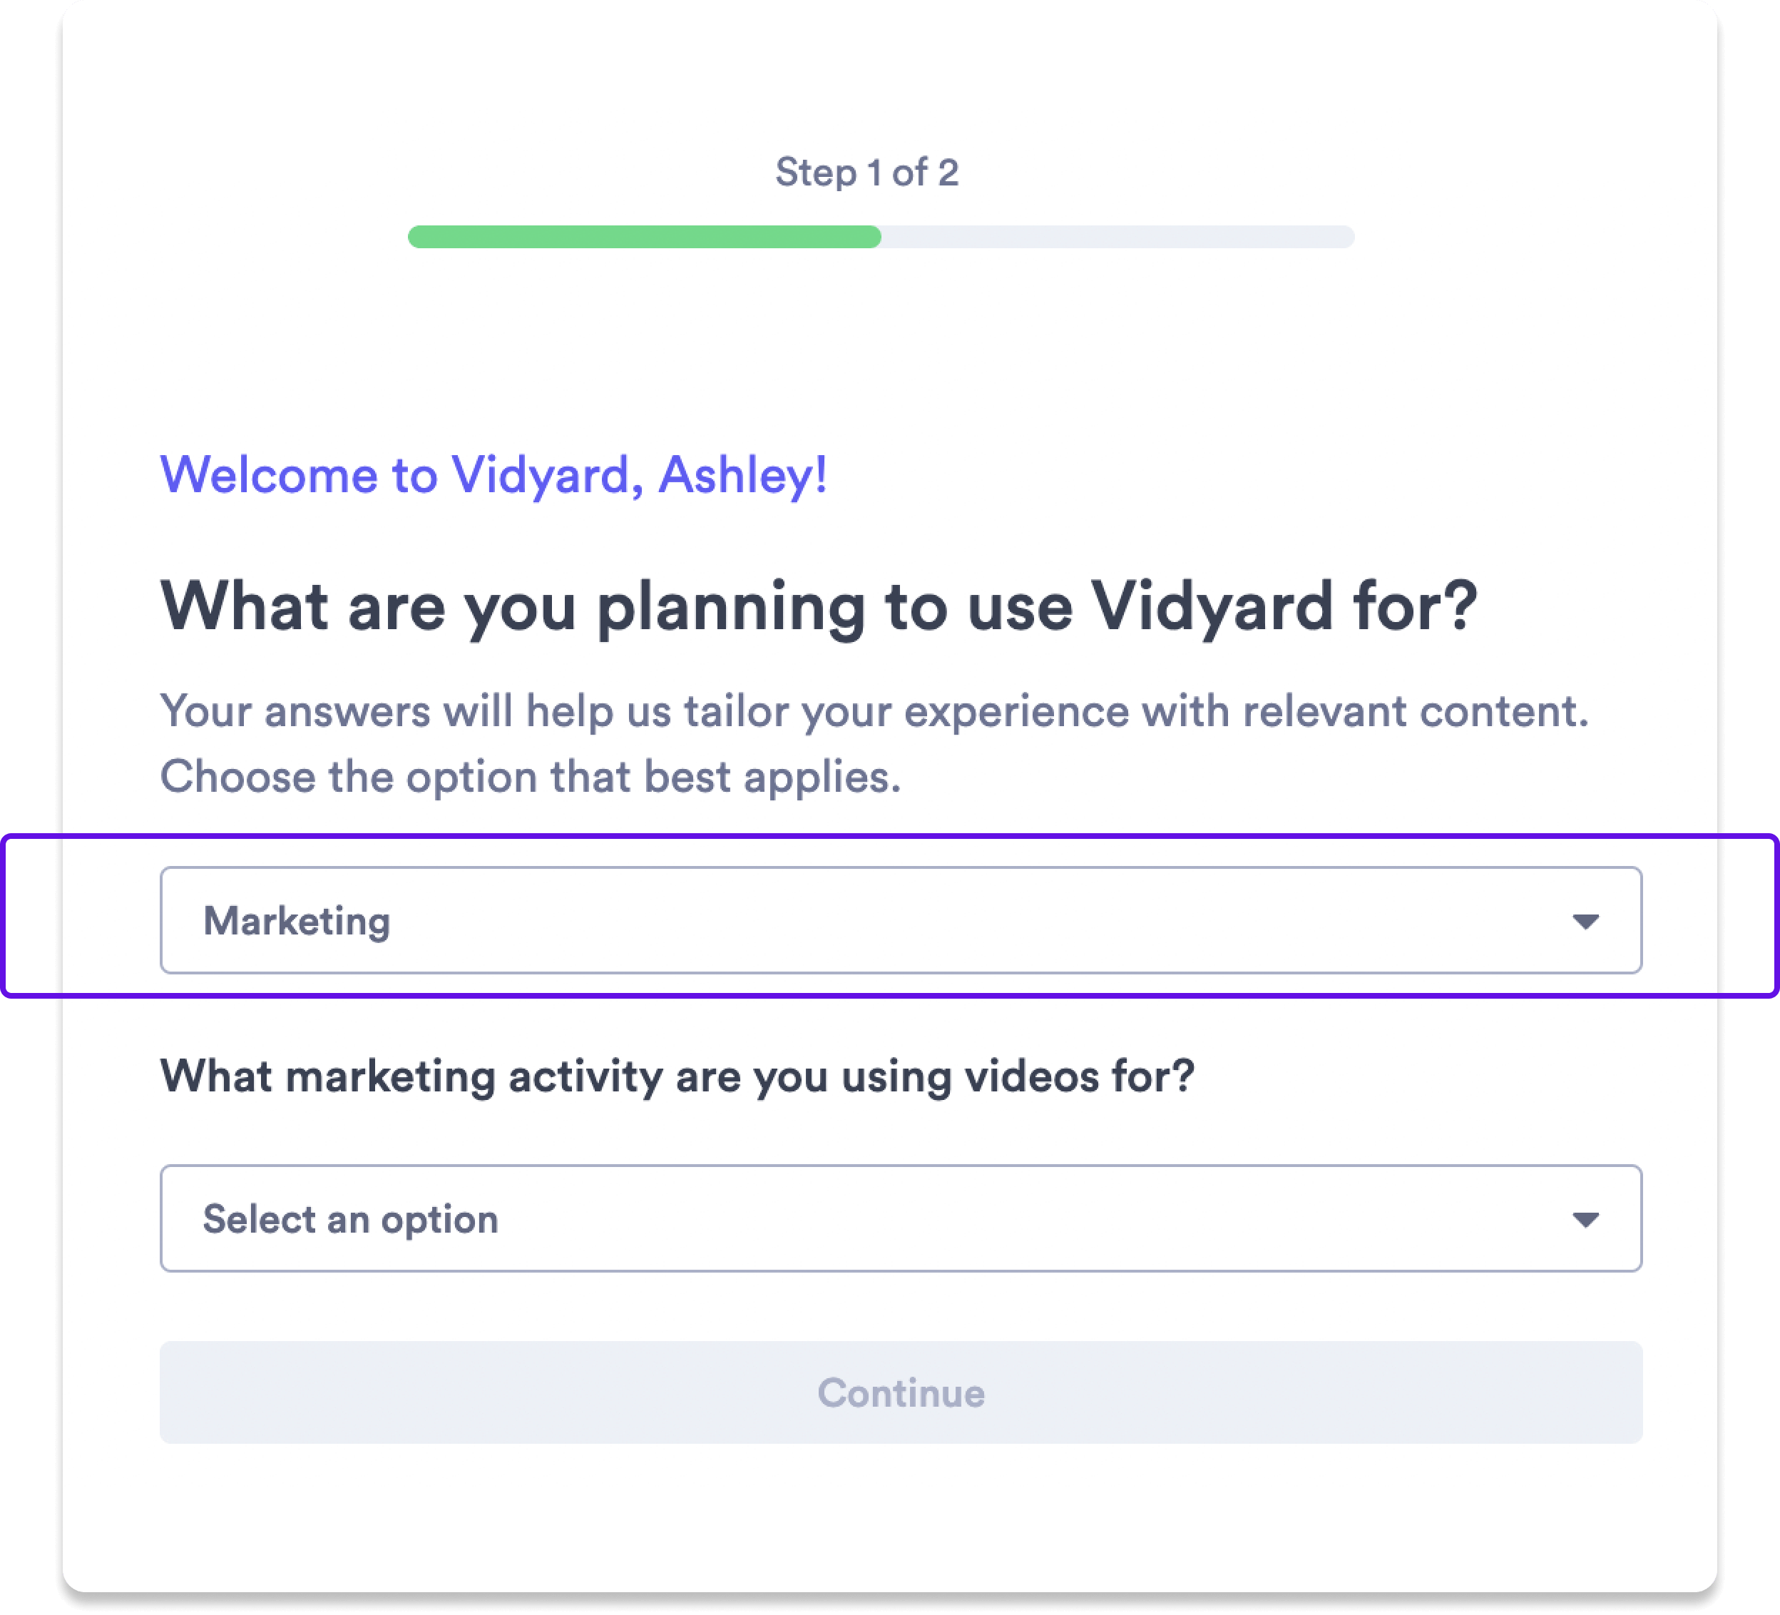Image resolution: width=1780 pixels, height=1615 pixels.
Task: Open the 'Select an option' activity dropdown
Action: [x=900, y=1218]
